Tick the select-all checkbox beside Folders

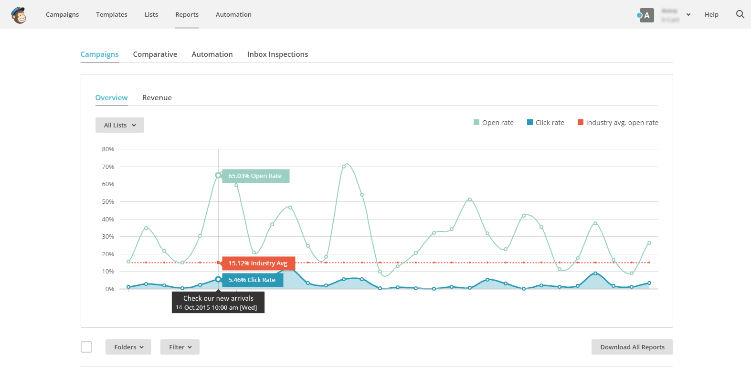[x=86, y=347]
